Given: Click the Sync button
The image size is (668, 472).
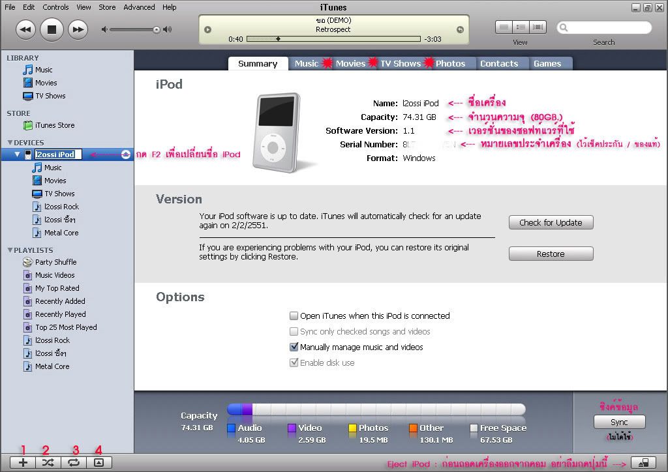Looking at the screenshot, I should pos(619,422).
